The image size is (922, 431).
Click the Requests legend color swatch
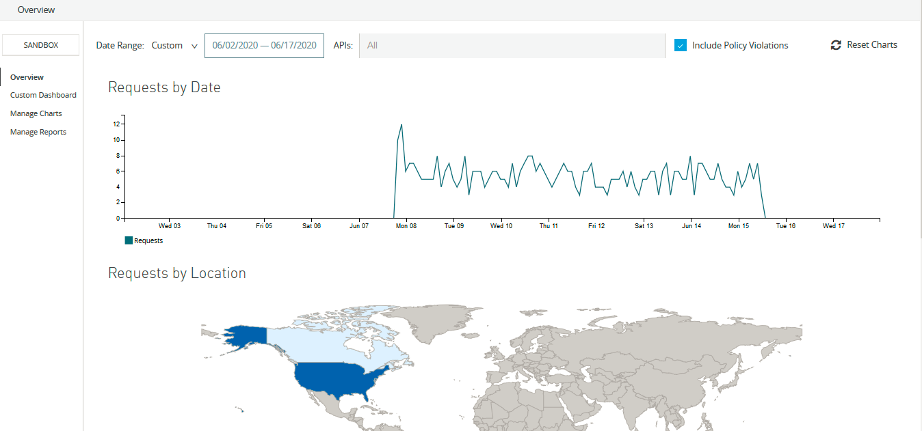(x=129, y=240)
